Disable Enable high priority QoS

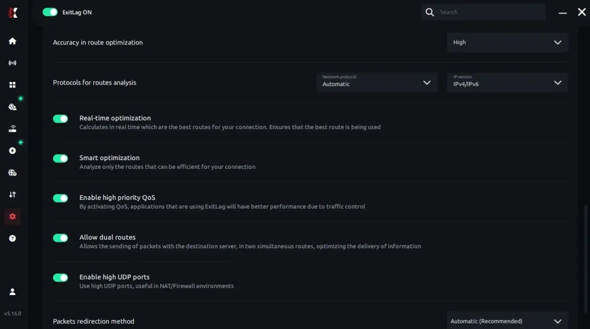click(x=60, y=198)
